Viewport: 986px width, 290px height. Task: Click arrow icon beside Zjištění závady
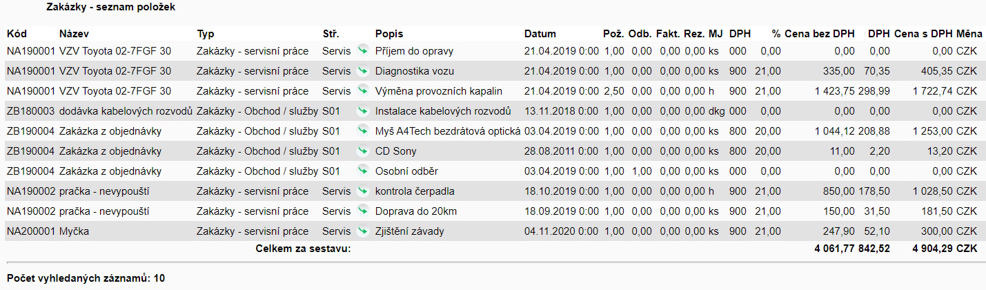point(363,231)
